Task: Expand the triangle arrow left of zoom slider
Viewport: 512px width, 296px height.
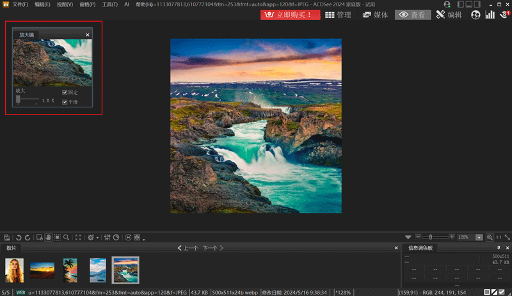Action: point(408,237)
